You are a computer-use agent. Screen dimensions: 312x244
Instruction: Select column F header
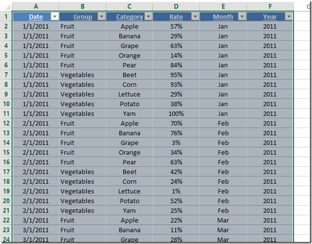[x=270, y=7]
